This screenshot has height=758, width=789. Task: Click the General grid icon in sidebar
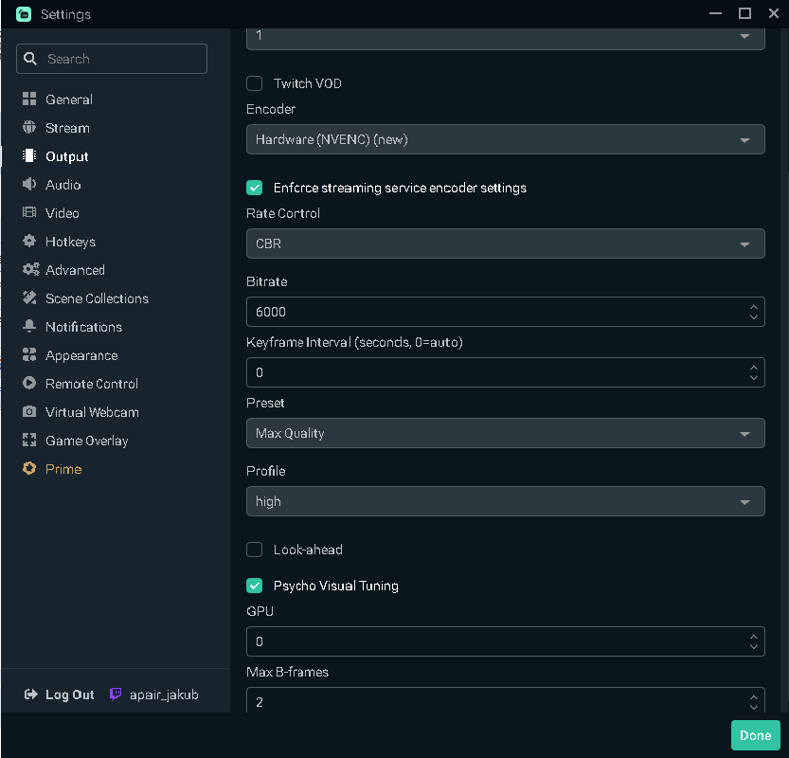(29, 99)
